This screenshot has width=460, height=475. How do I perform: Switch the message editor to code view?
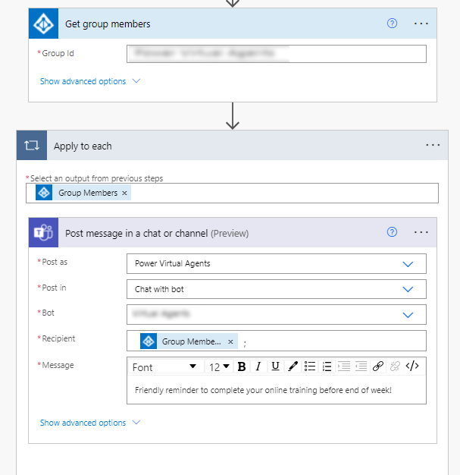tap(412, 366)
